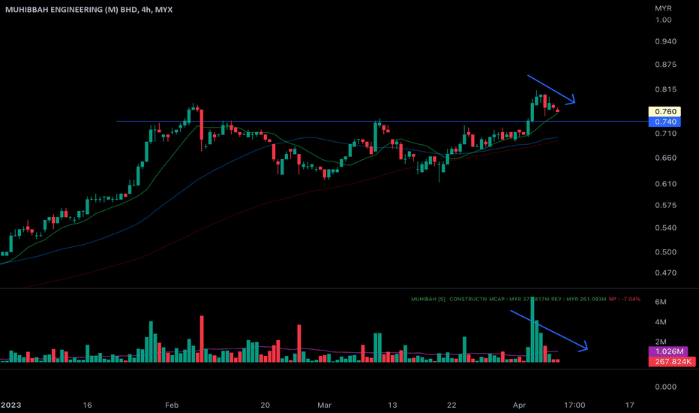Click the 0.710 price axis label

(665, 134)
